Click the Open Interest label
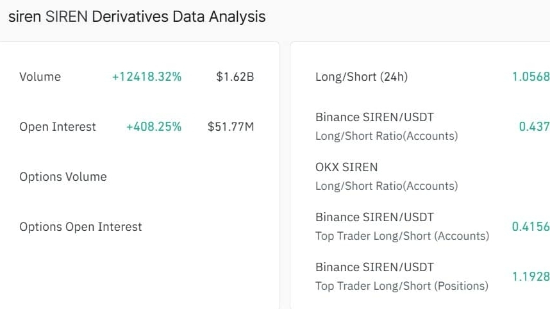The image size is (550, 309). pyautogui.click(x=58, y=127)
